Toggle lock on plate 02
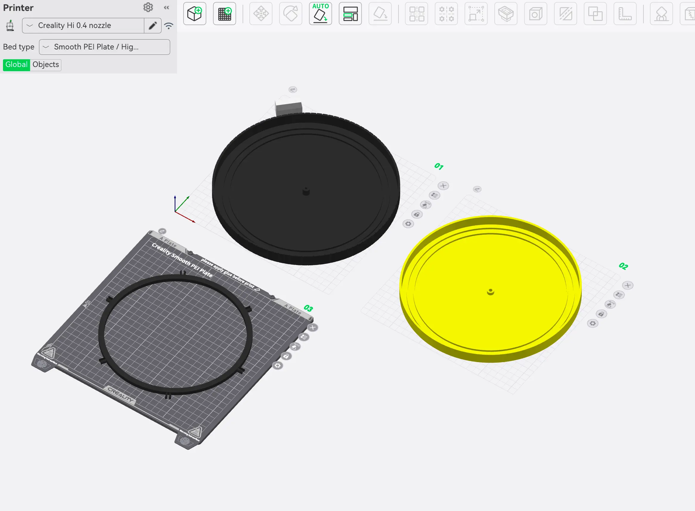695x511 pixels. (601, 314)
